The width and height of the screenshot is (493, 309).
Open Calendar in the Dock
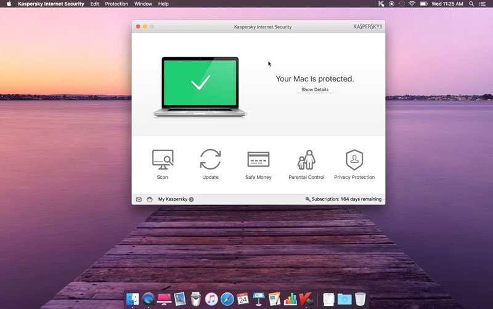point(243,299)
